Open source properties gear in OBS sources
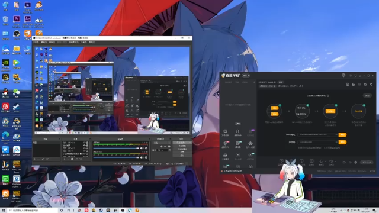Image resolution: width=379 pixels, height=213 pixels. click(72, 159)
